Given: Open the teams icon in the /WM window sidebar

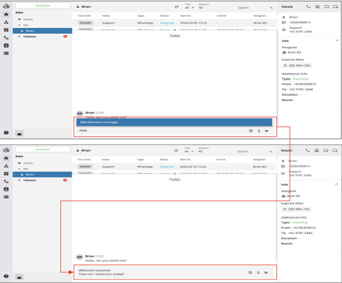Looking at the screenshot, I should tap(6, 22).
